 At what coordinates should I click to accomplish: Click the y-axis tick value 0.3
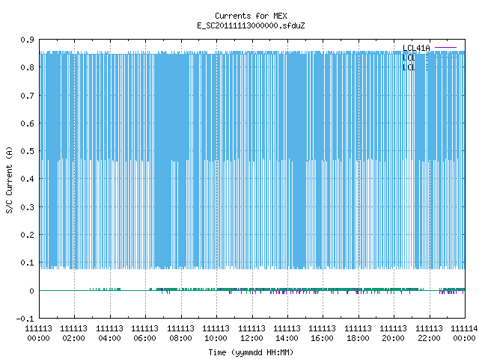click(28, 207)
